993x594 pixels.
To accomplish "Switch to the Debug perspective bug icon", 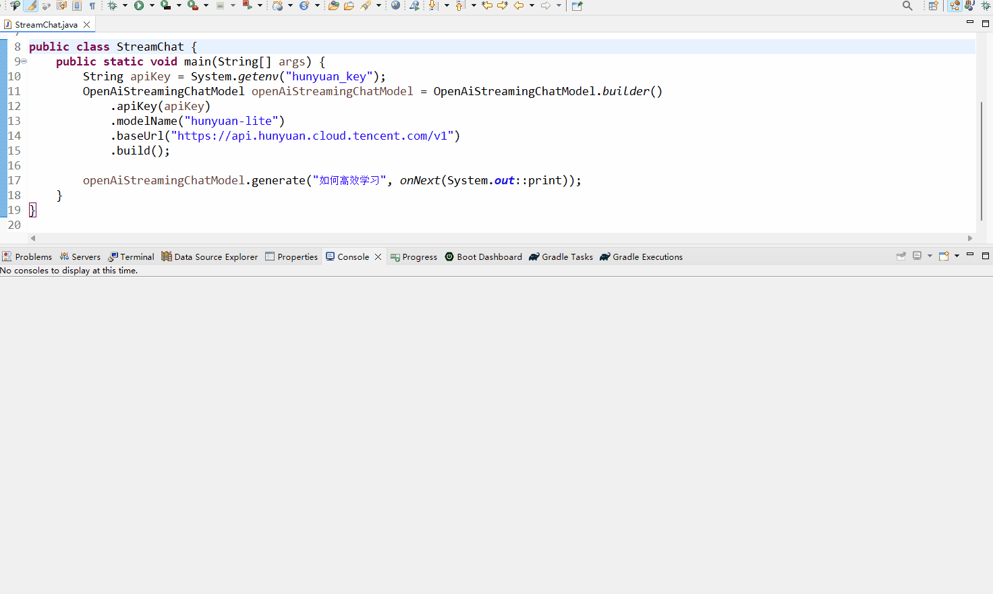I will [x=986, y=5].
